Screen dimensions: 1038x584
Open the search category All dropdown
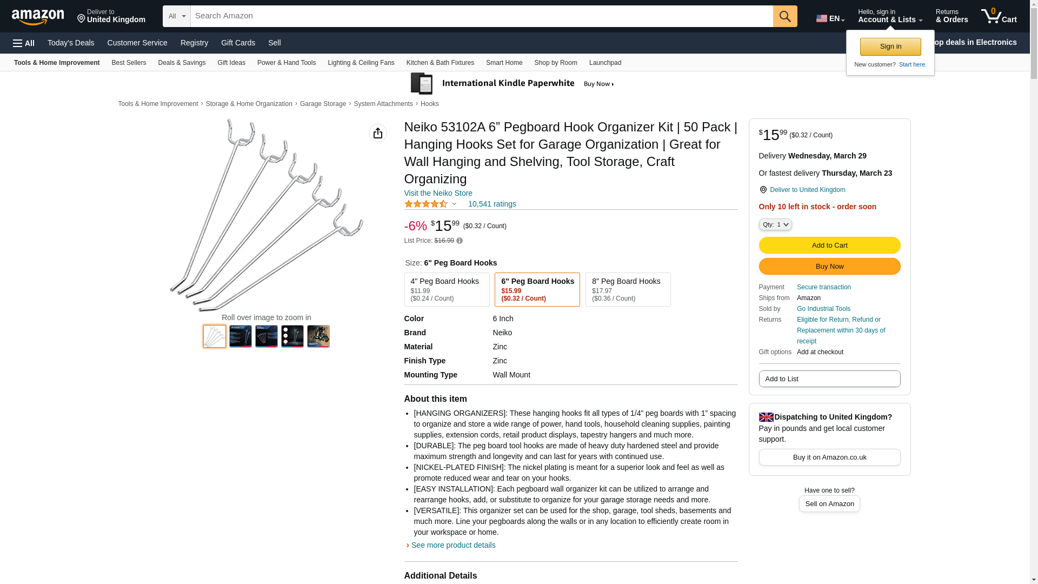pyautogui.click(x=176, y=16)
